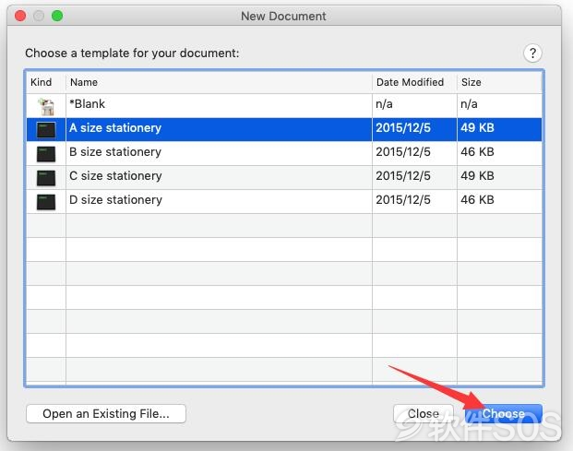Open help with the question mark button
The image size is (573, 451).
(532, 53)
